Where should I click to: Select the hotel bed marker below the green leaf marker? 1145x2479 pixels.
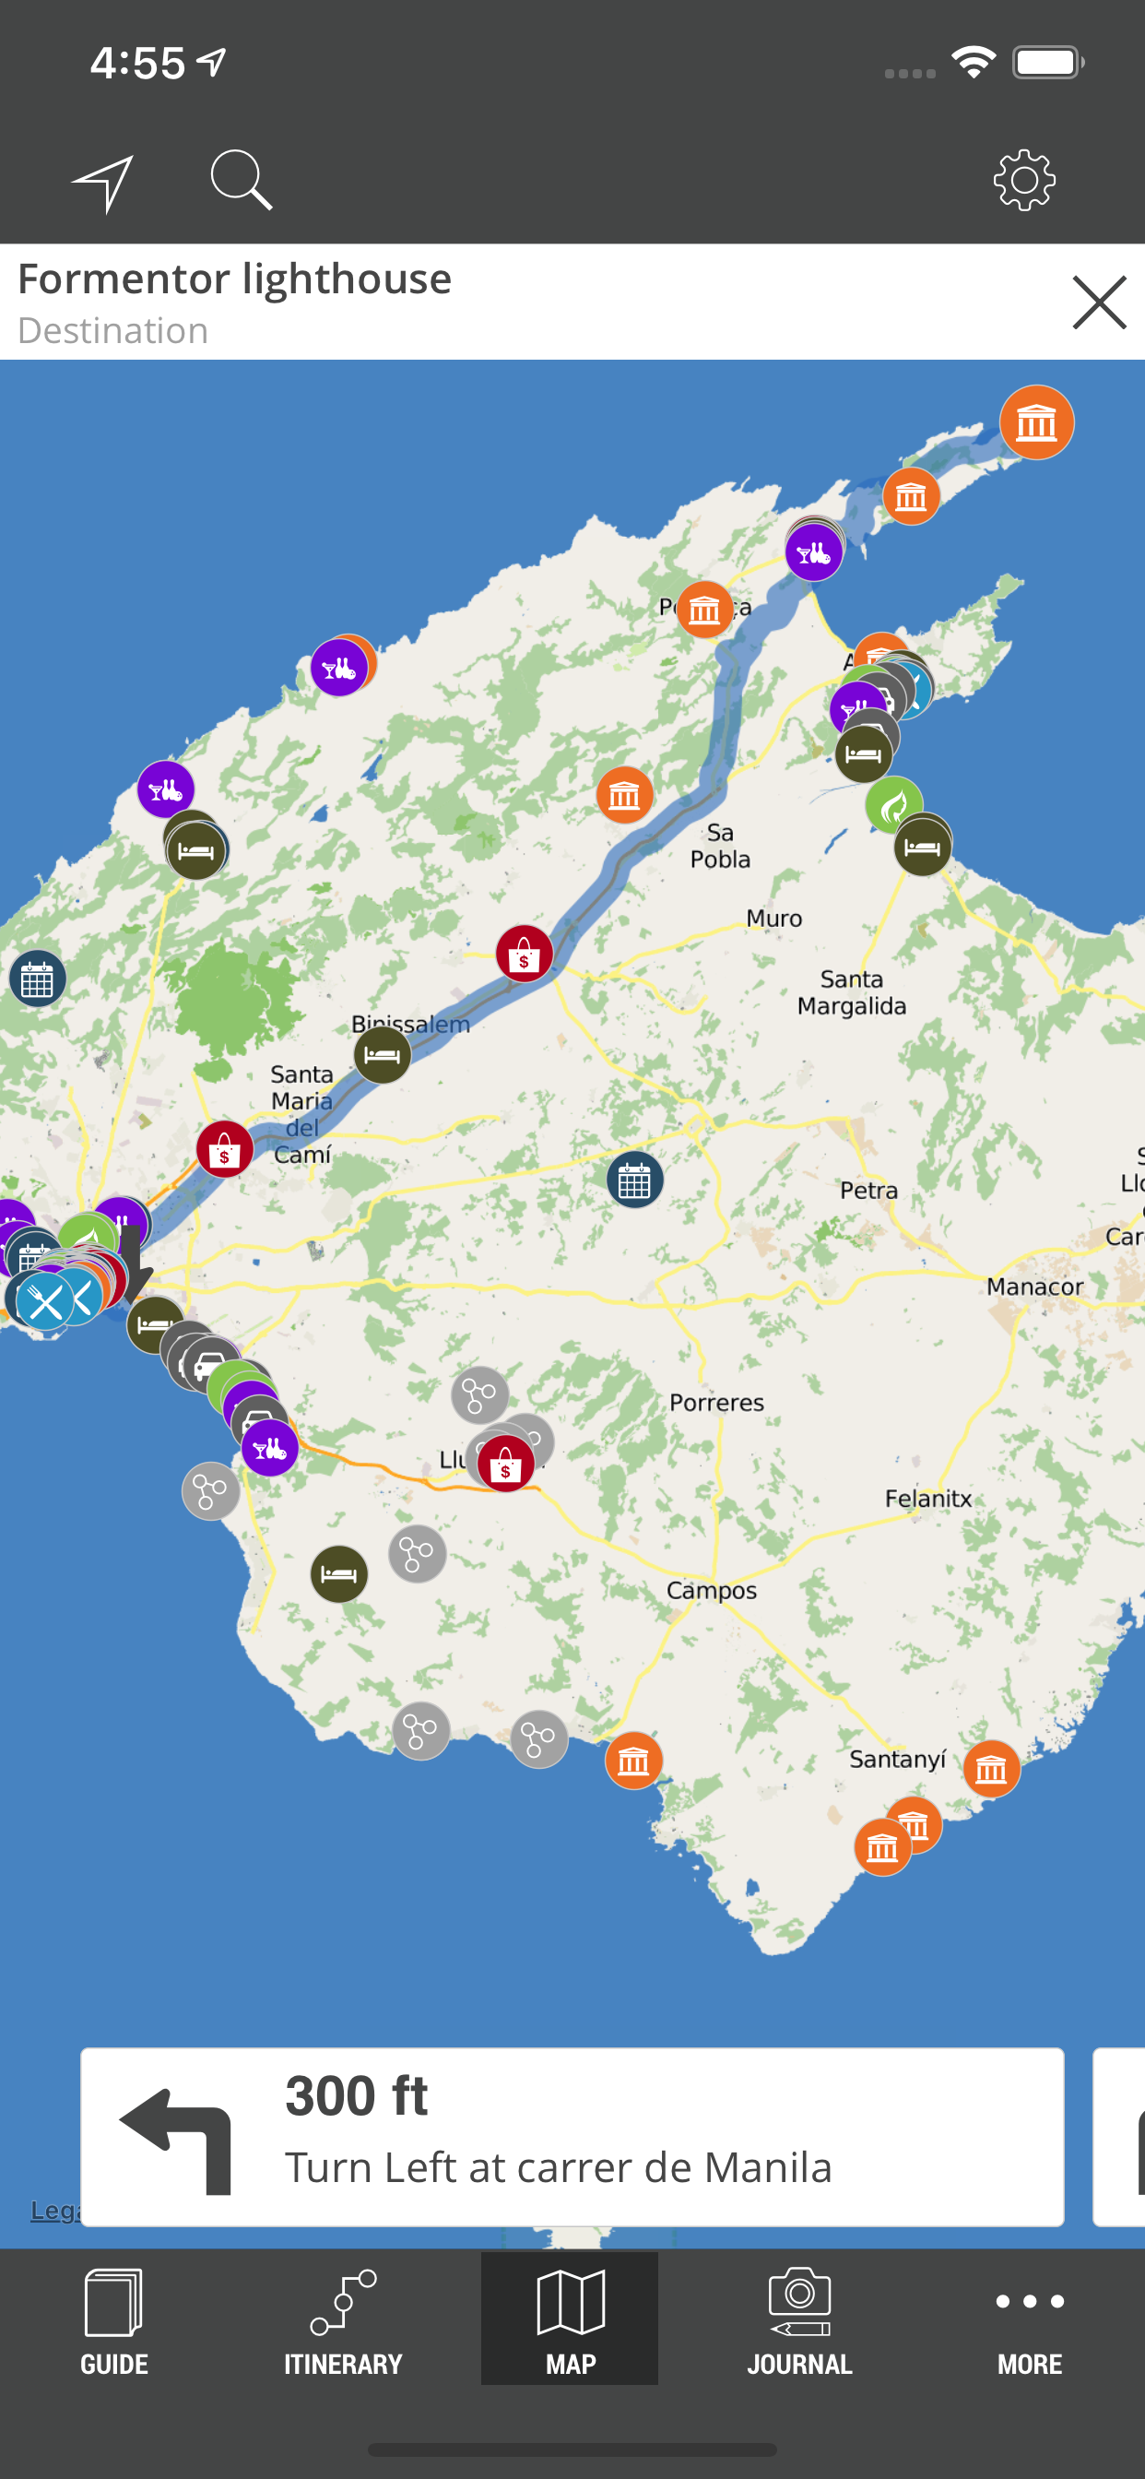click(x=923, y=847)
